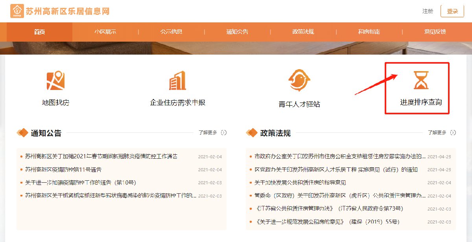The image size is (472, 242).
Task: Select the 首页 navigation tab
Action: click(x=39, y=32)
